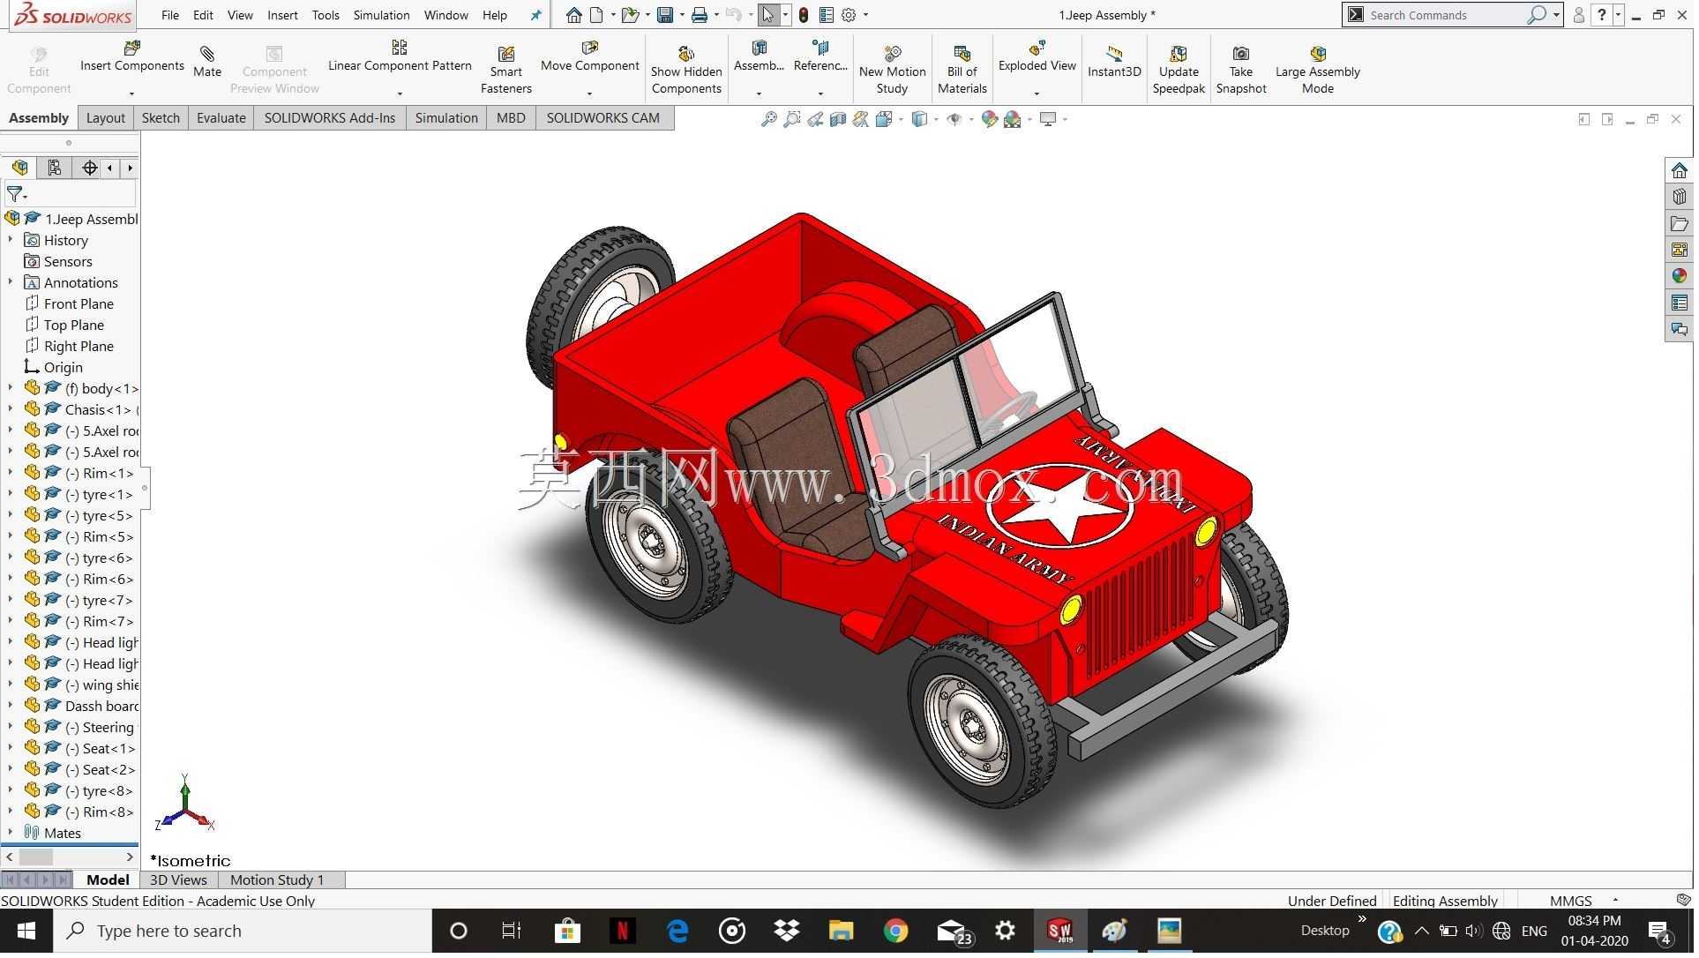Click Update Speedpak
Viewport: 1699px width, 958px height.
(x=1179, y=70)
